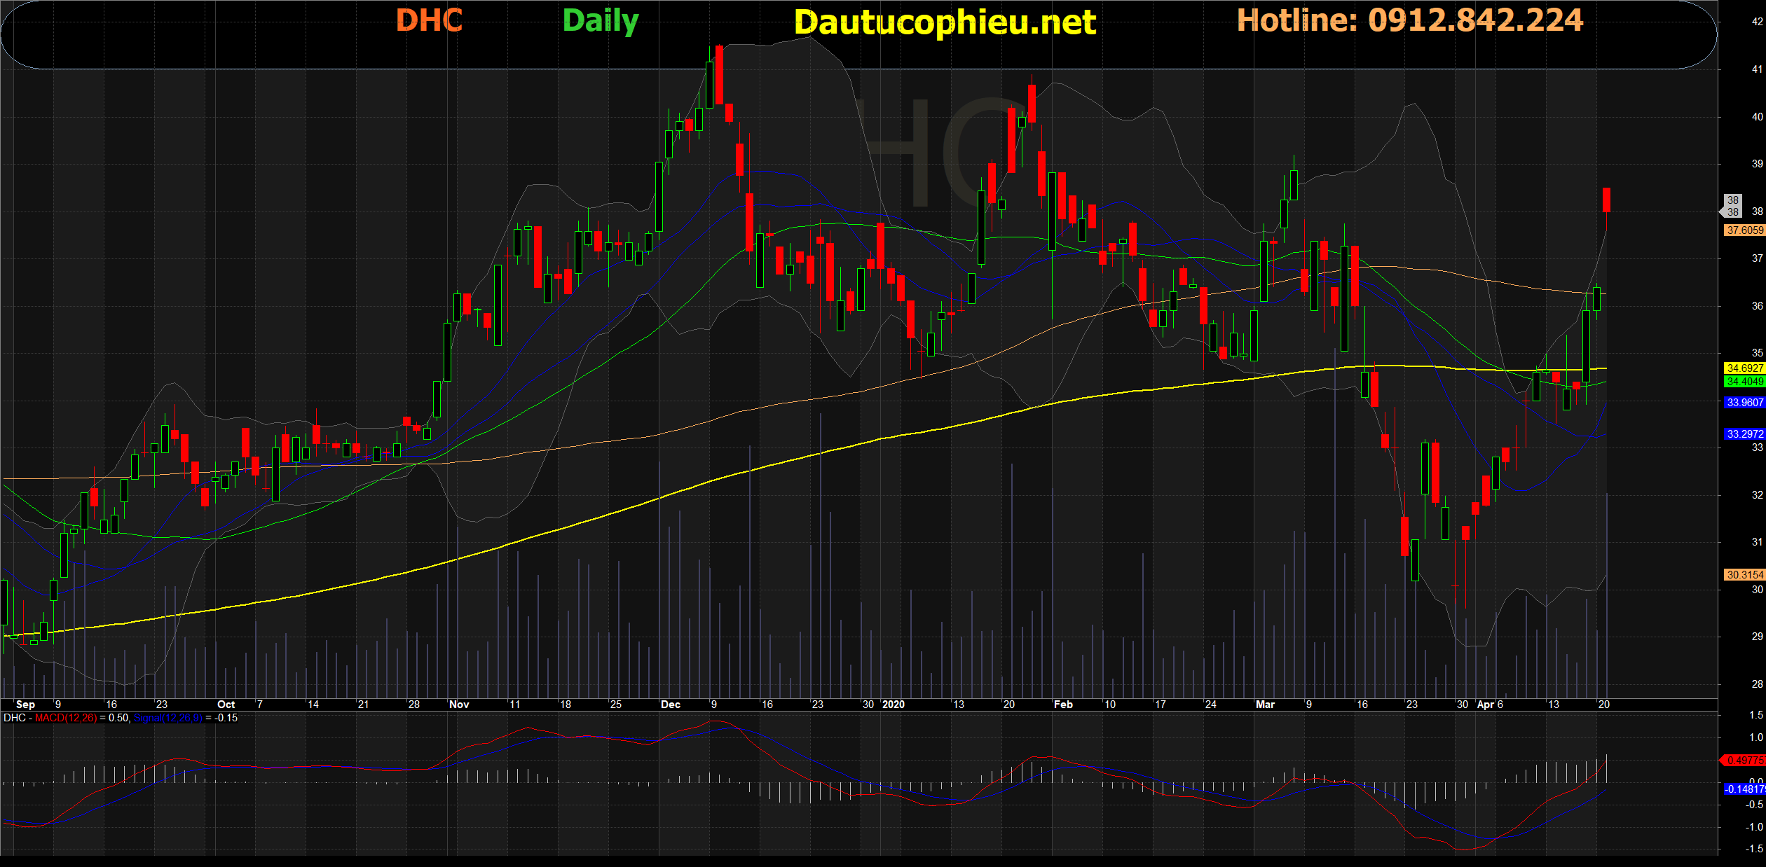1766x867 pixels.
Task: Click the blue 33.2972 price tag
Action: 1744,434
